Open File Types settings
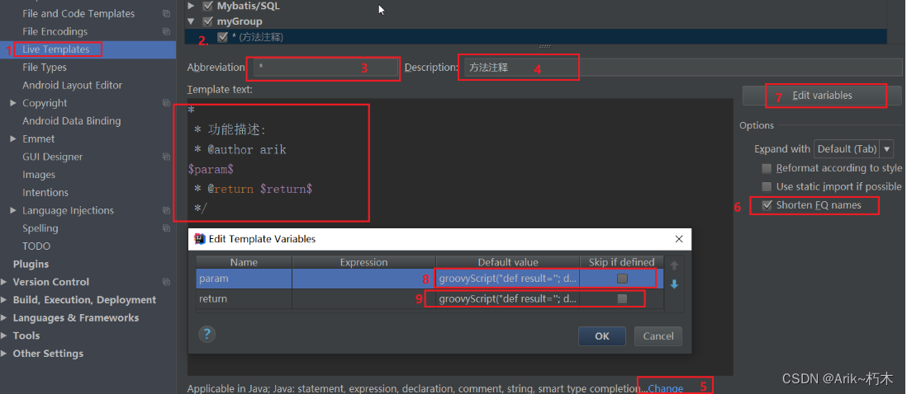Image resolution: width=907 pixels, height=394 pixels. [45, 67]
